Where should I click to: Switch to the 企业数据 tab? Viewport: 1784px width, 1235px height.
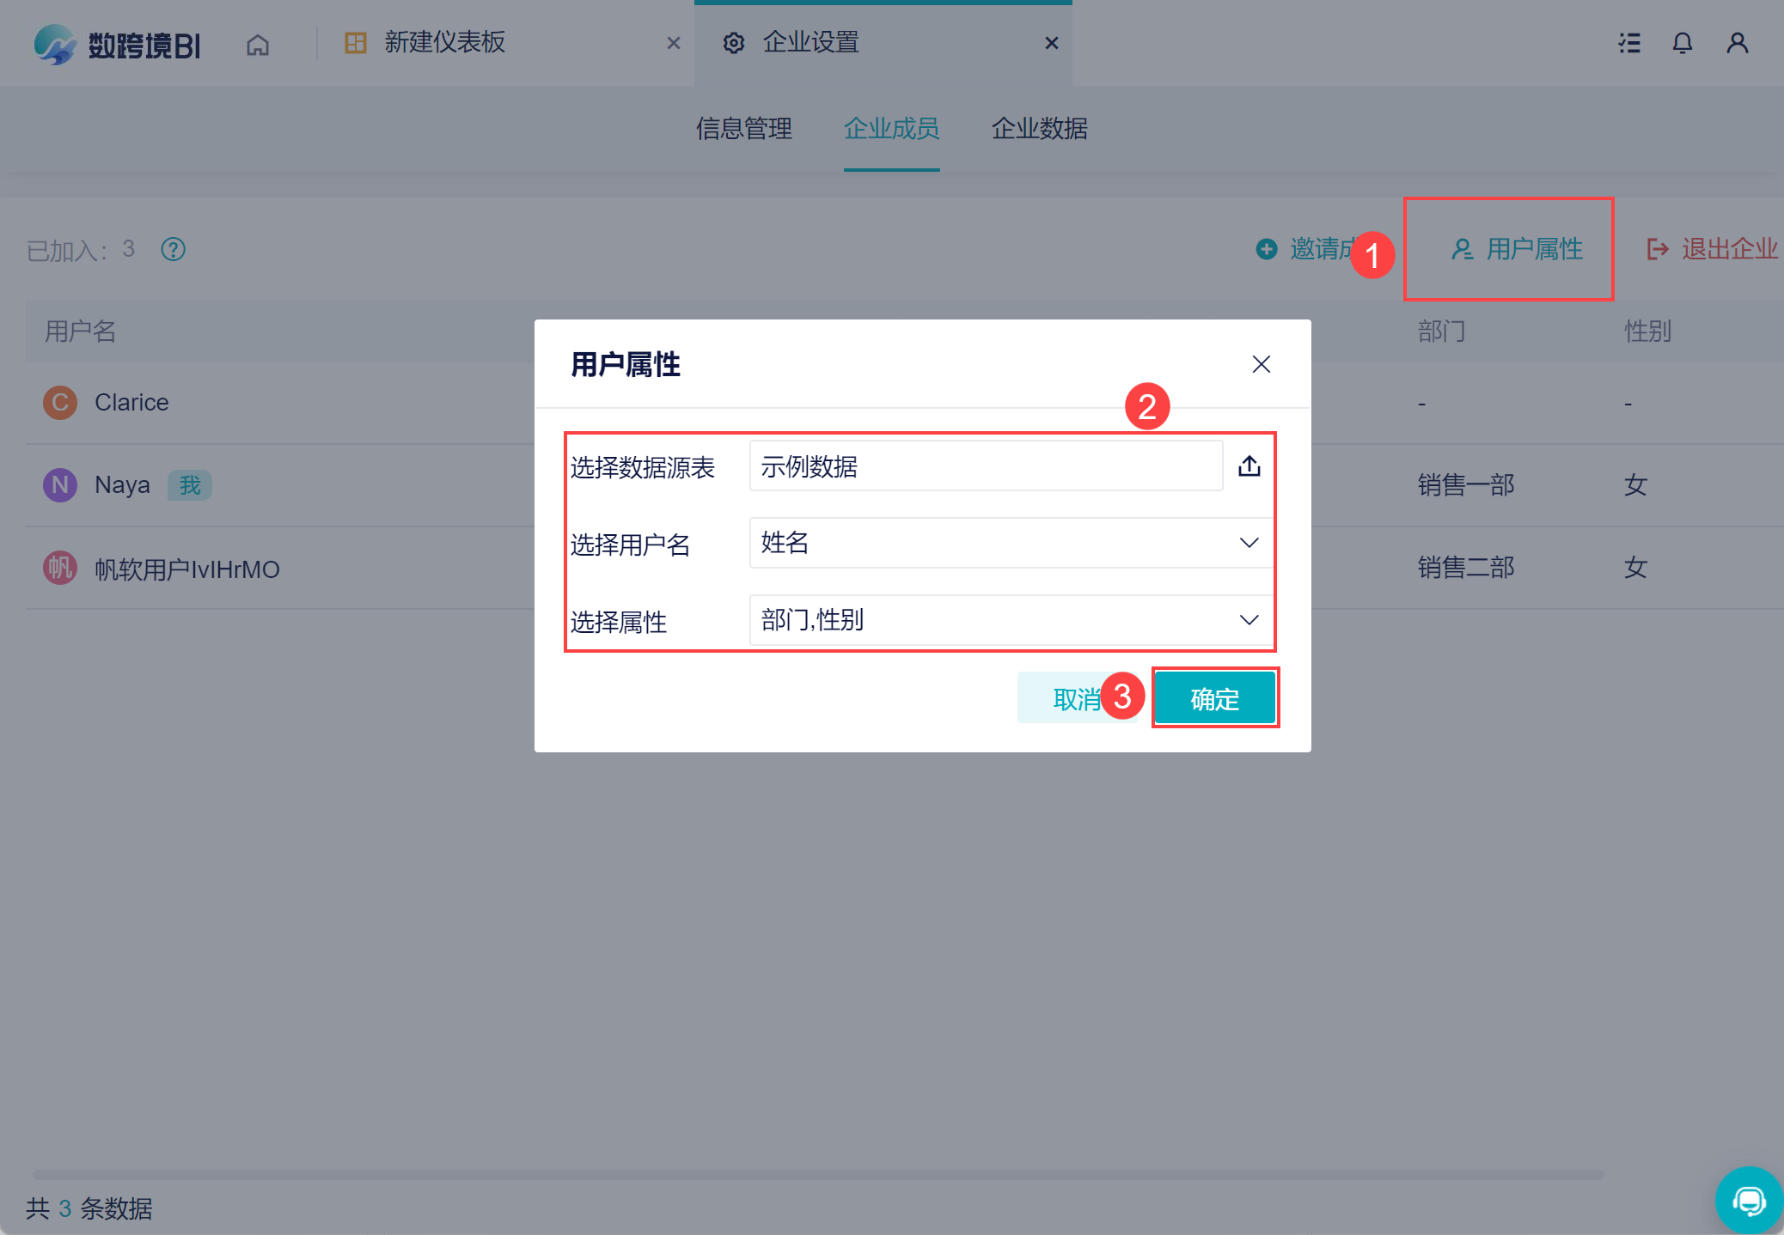tap(1039, 129)
